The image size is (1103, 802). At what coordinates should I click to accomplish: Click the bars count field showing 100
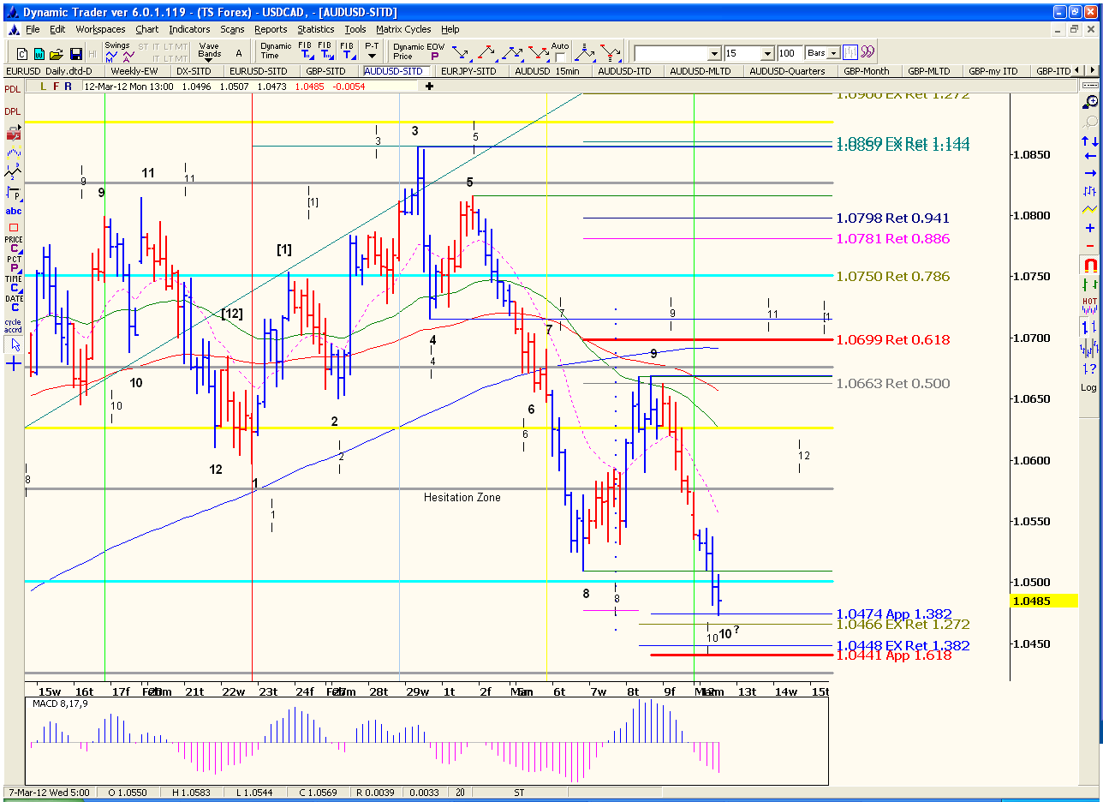[x=789, y=53]
